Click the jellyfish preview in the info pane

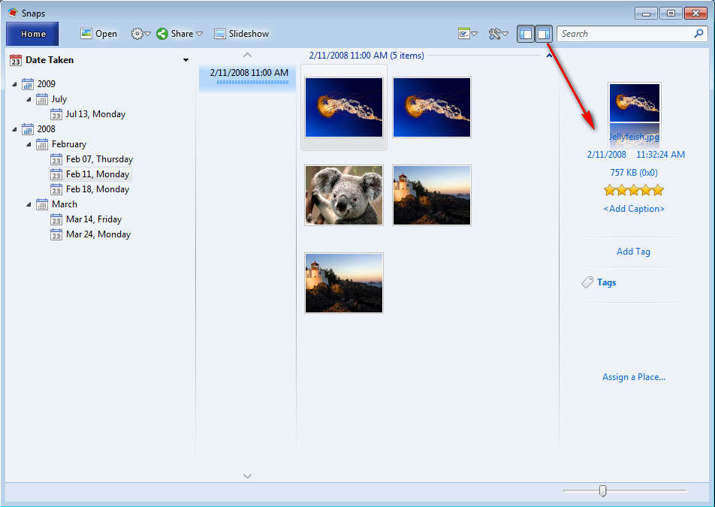click(x=635, y=104)
